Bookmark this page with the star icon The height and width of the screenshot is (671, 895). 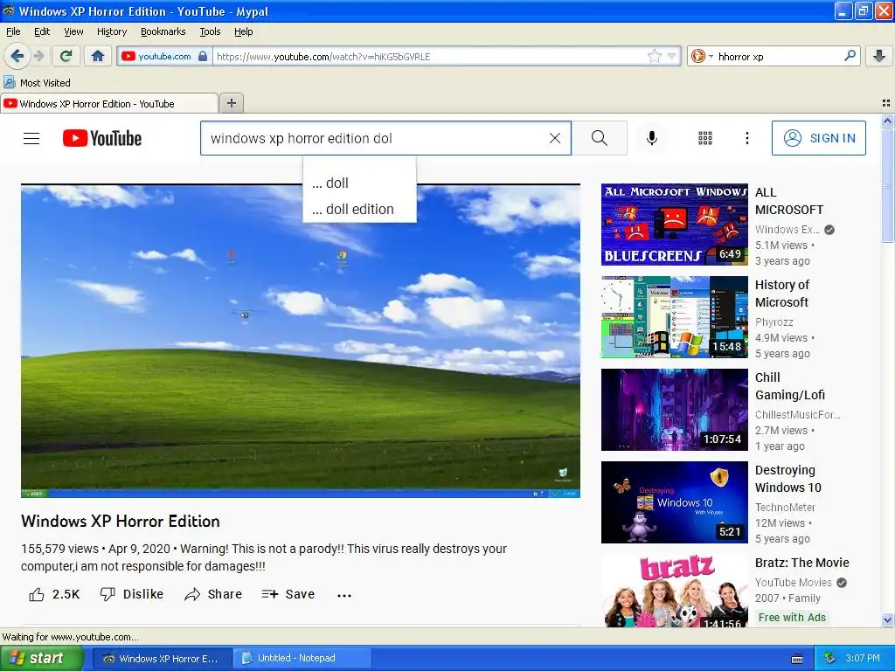654,56
